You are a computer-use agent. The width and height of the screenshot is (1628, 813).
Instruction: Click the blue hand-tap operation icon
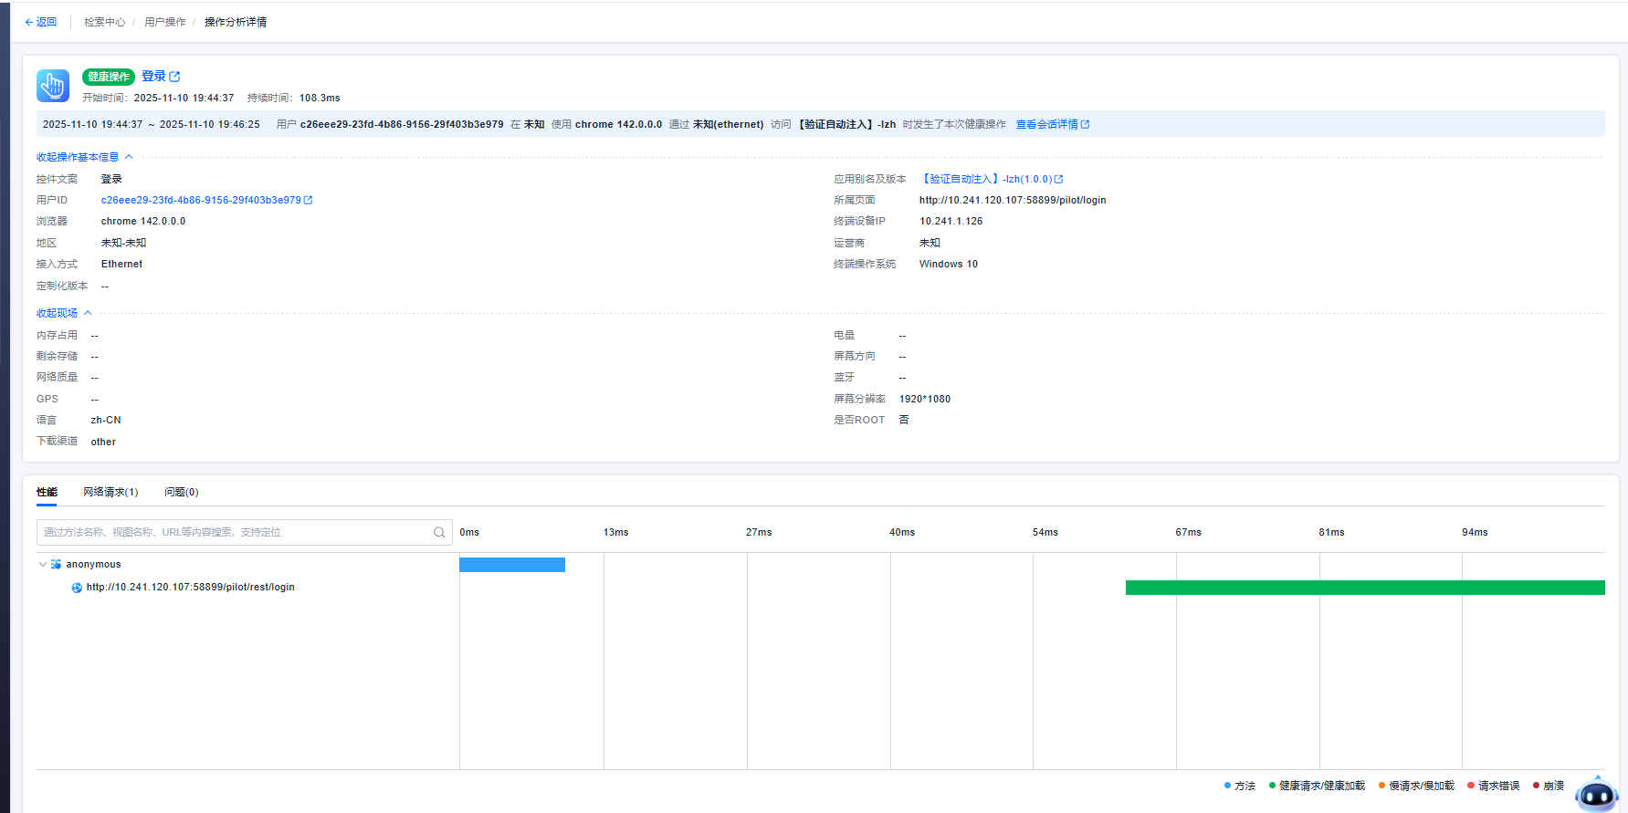pos(53,86)
